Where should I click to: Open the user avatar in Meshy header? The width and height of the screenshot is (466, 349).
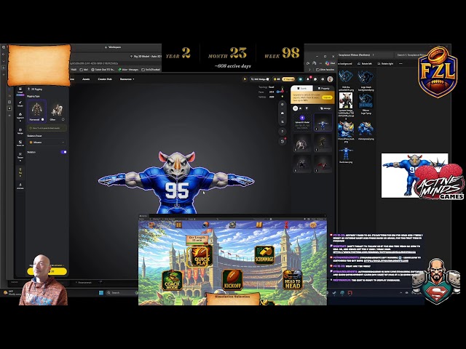pos(330,79)
